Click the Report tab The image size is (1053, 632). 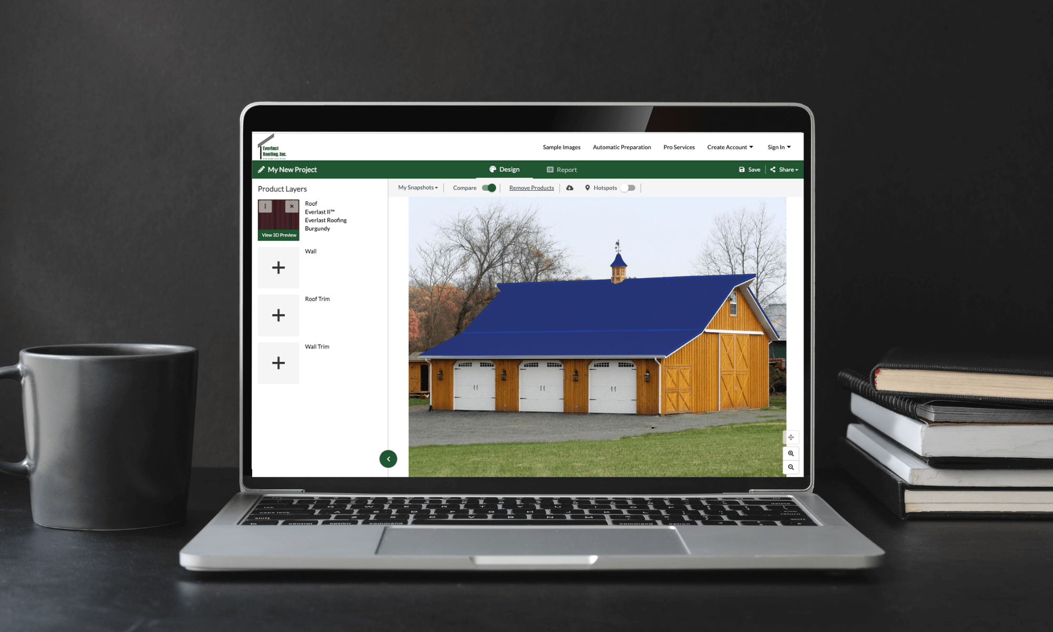point(562,169)
